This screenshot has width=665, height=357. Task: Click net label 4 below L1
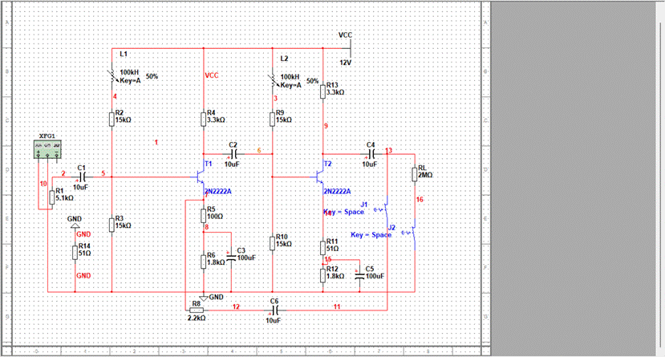pyautogui.click(x=115, y=96)
